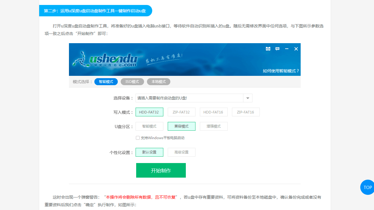The height and width of the screenshot is (210, 374).
Task: Select 智能模式 partition option
Action: (x=149, y=126)
